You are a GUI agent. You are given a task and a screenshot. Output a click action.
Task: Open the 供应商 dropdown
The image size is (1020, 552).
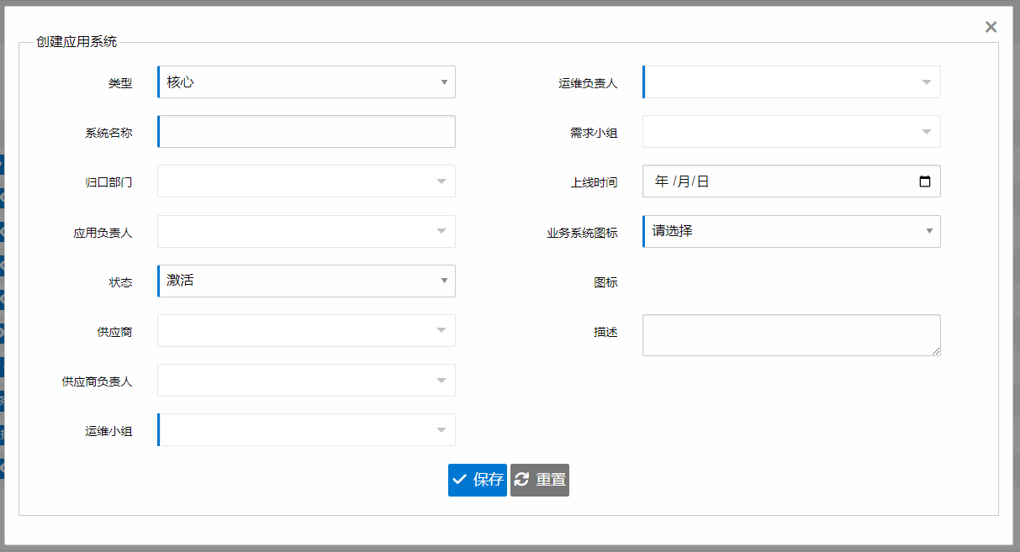pos(306,330)
